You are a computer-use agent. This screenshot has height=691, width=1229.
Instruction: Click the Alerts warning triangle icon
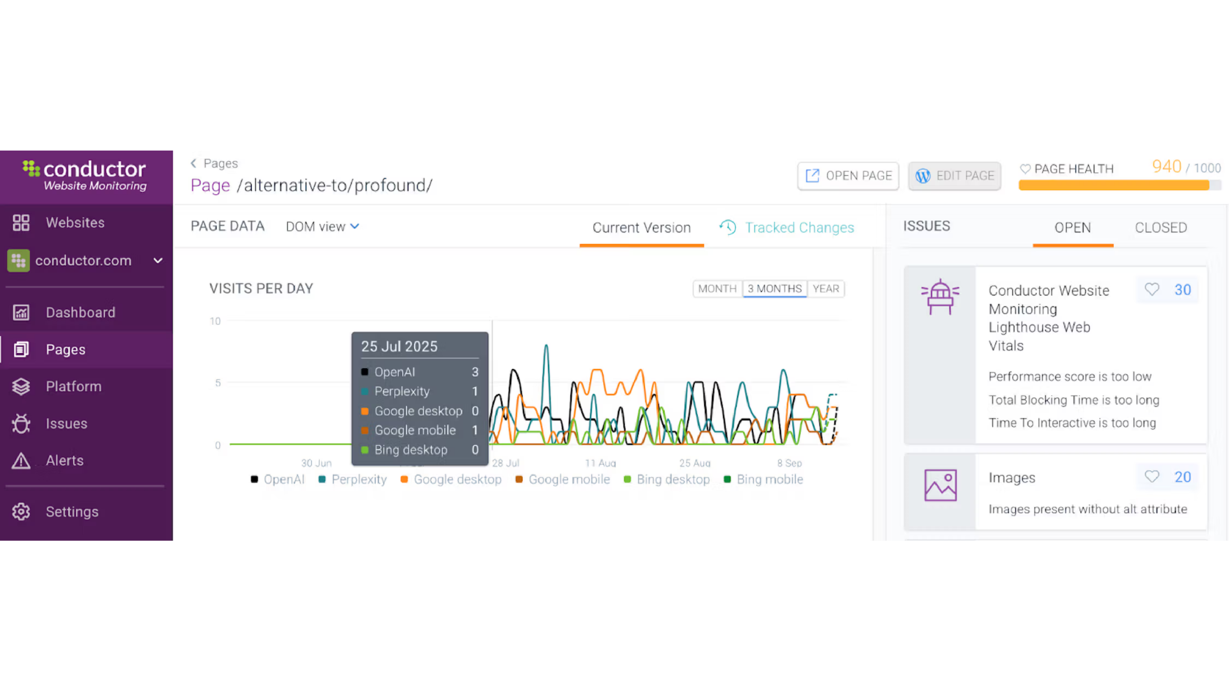pyautogui.click(x=21, y=461)
